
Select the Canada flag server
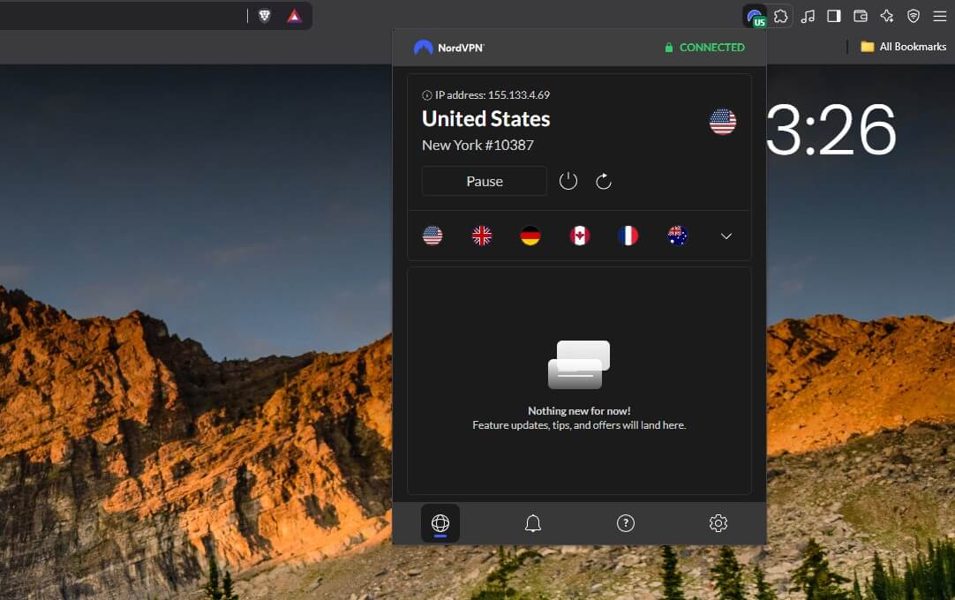(x=579, y=235)
